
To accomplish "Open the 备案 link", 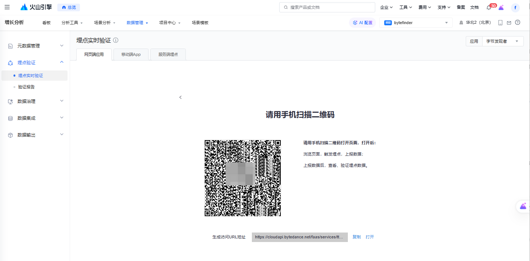I will pos(461,7).
